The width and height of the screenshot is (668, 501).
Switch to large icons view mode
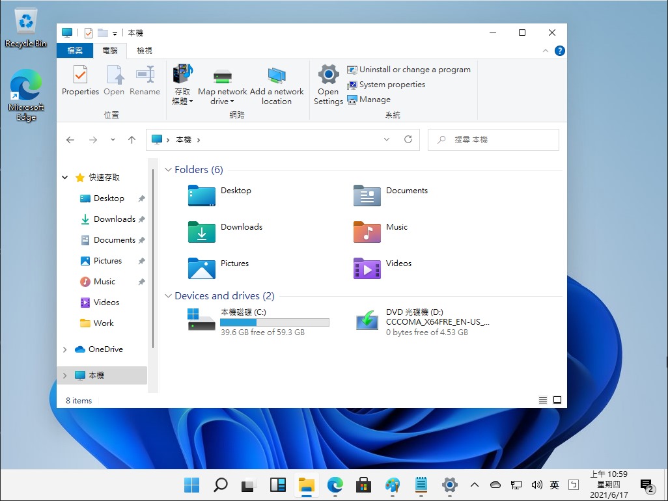[557, 400]
